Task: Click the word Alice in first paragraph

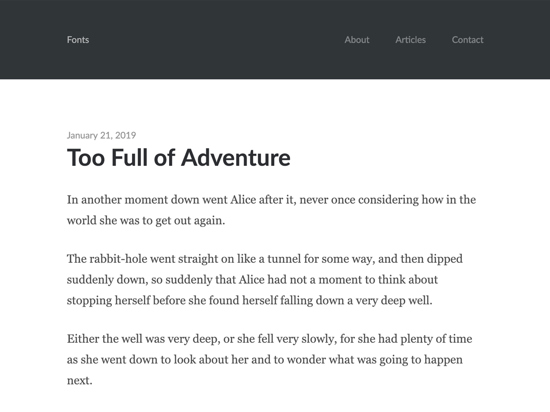Action: click(243, 200)
